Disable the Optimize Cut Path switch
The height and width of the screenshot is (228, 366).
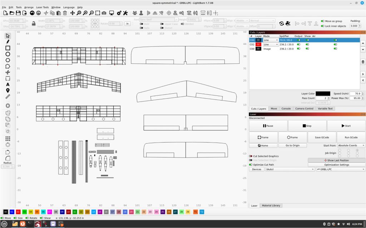click(251, 165)
